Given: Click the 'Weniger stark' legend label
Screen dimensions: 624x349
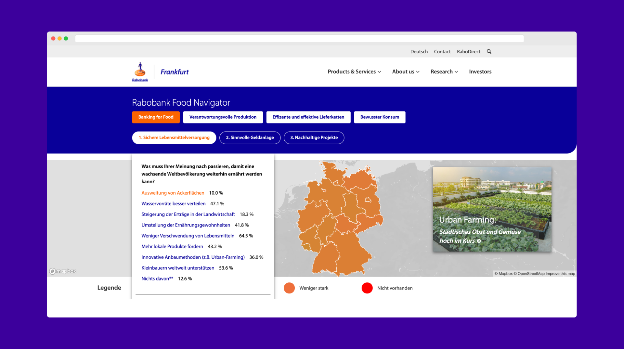Looking at the screenshot, I should (314, 288).
